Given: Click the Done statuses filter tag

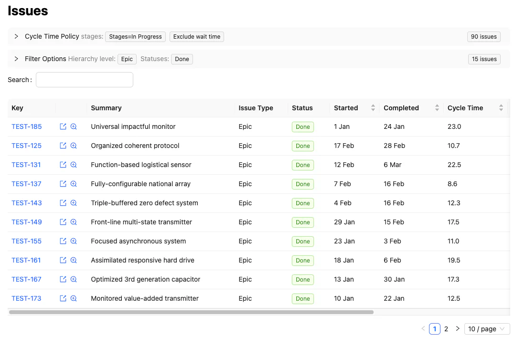Looking at the screenshot, I should [x=182, y=59].
